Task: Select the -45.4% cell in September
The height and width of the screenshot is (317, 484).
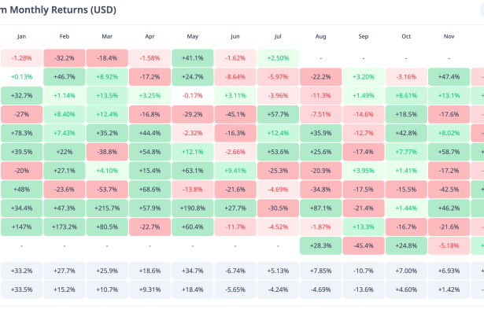Action: click(364, 245)
